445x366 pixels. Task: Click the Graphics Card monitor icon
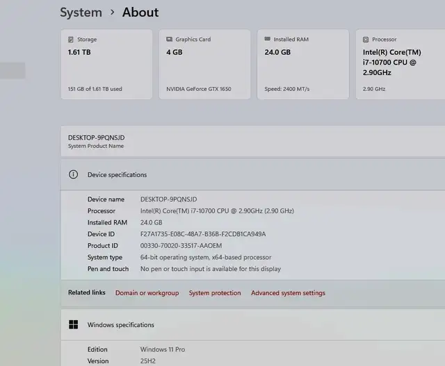click(x=169, y=39)
